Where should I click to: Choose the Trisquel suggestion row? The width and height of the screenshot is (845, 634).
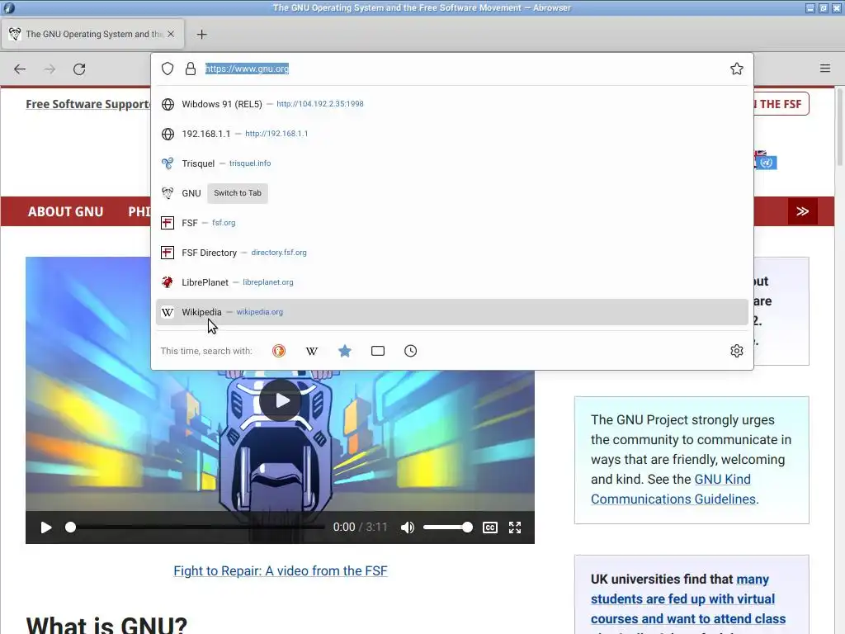(x=451, y=163)
